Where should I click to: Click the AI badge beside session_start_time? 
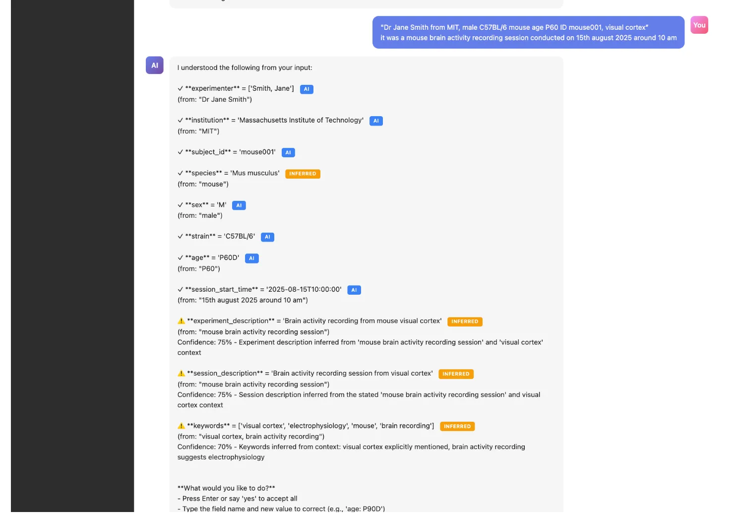tap(354, 290)
